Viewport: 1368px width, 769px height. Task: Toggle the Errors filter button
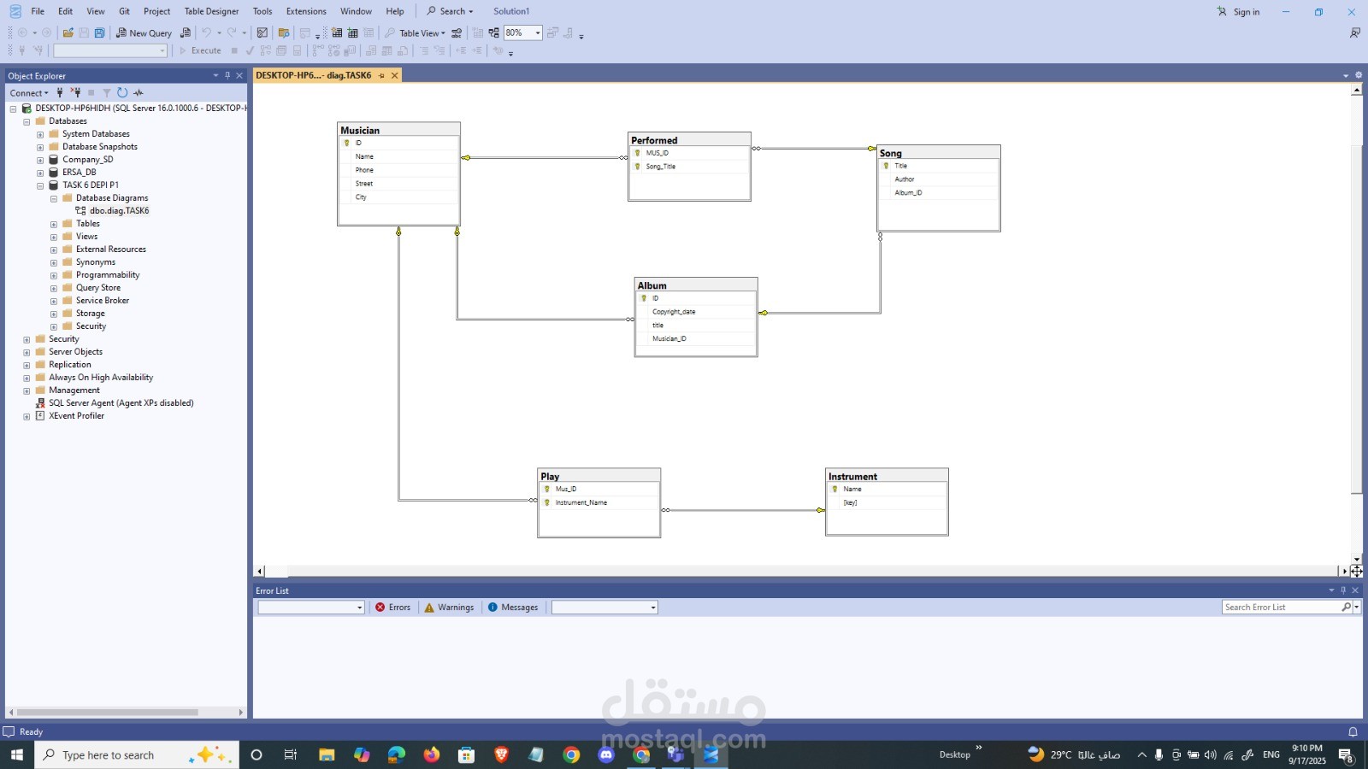[393, 608]
